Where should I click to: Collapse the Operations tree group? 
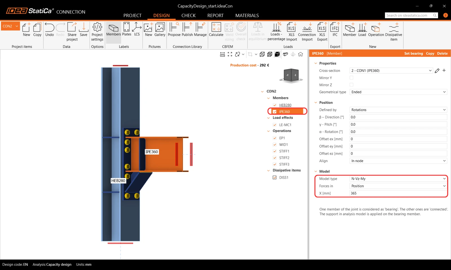[x=268, y=131]
